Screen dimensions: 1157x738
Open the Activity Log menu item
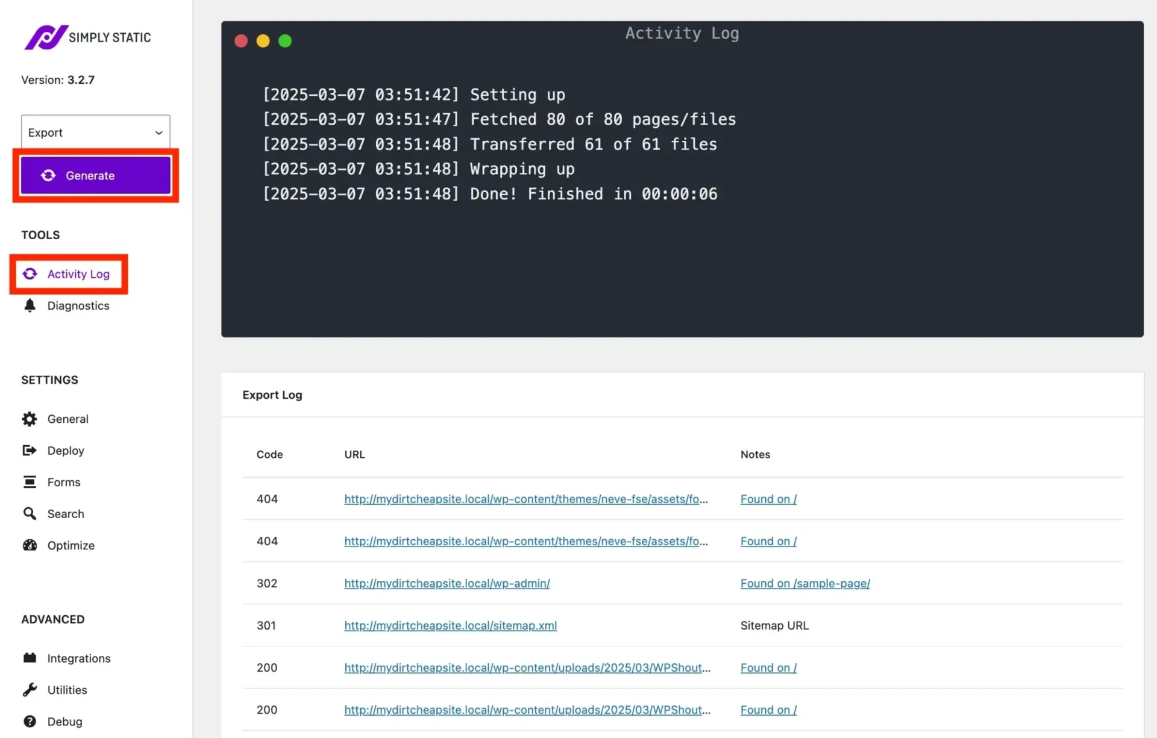[x=78, y=274]
